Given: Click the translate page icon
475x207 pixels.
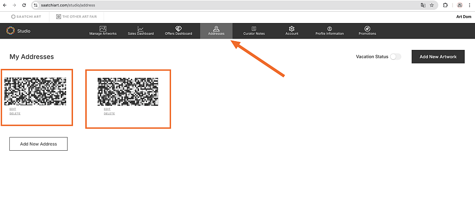Looking at the screenshot, I should (x=423, y=5).
